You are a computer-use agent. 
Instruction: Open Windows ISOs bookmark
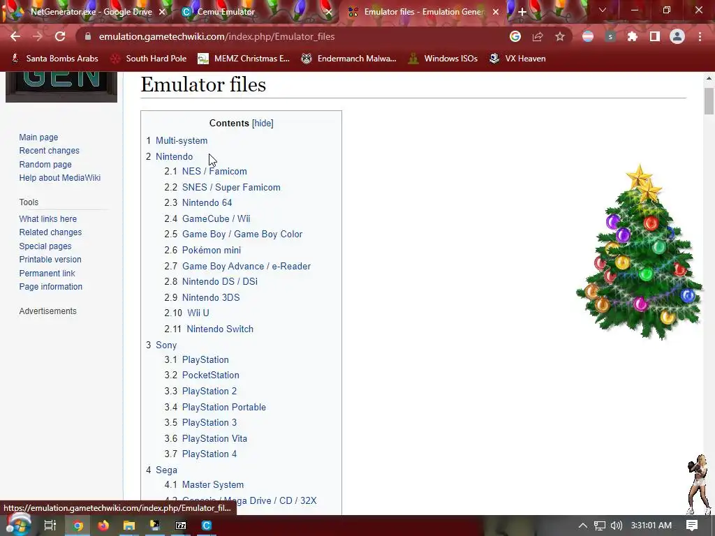pyautogui.click(x=443, y=59)
